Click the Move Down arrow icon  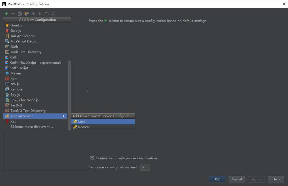(40, 14)
